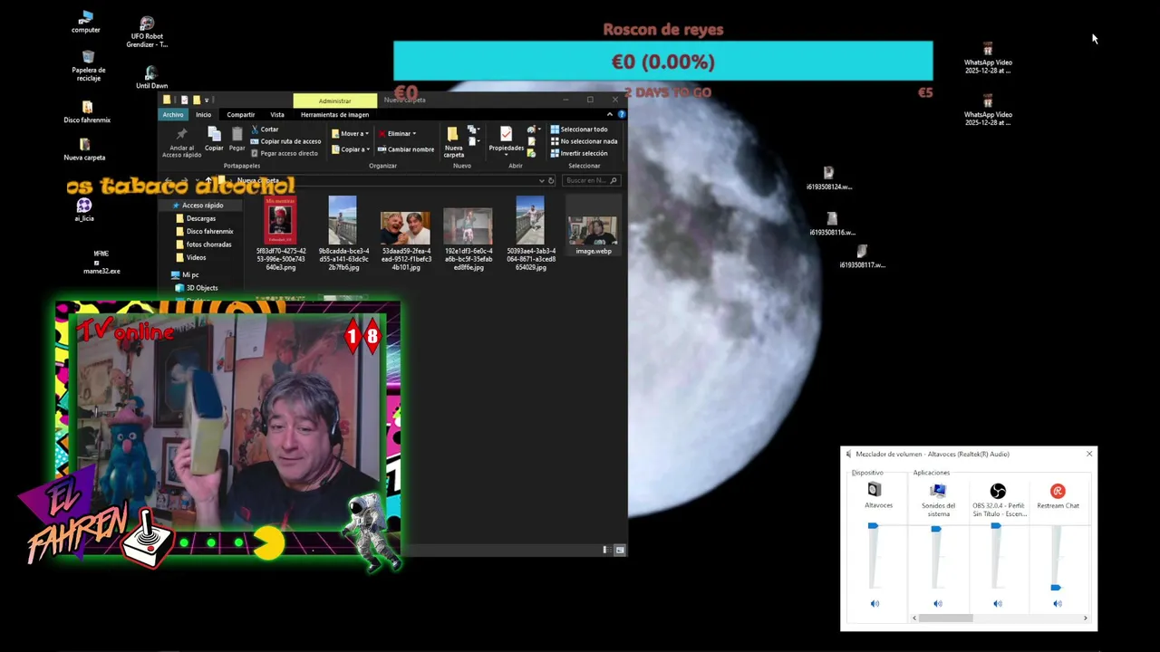Click 'Cambiar nombre' in Organizar group
The height and width of the screenshot is (652, 1160).
click(x=406, y=149)
